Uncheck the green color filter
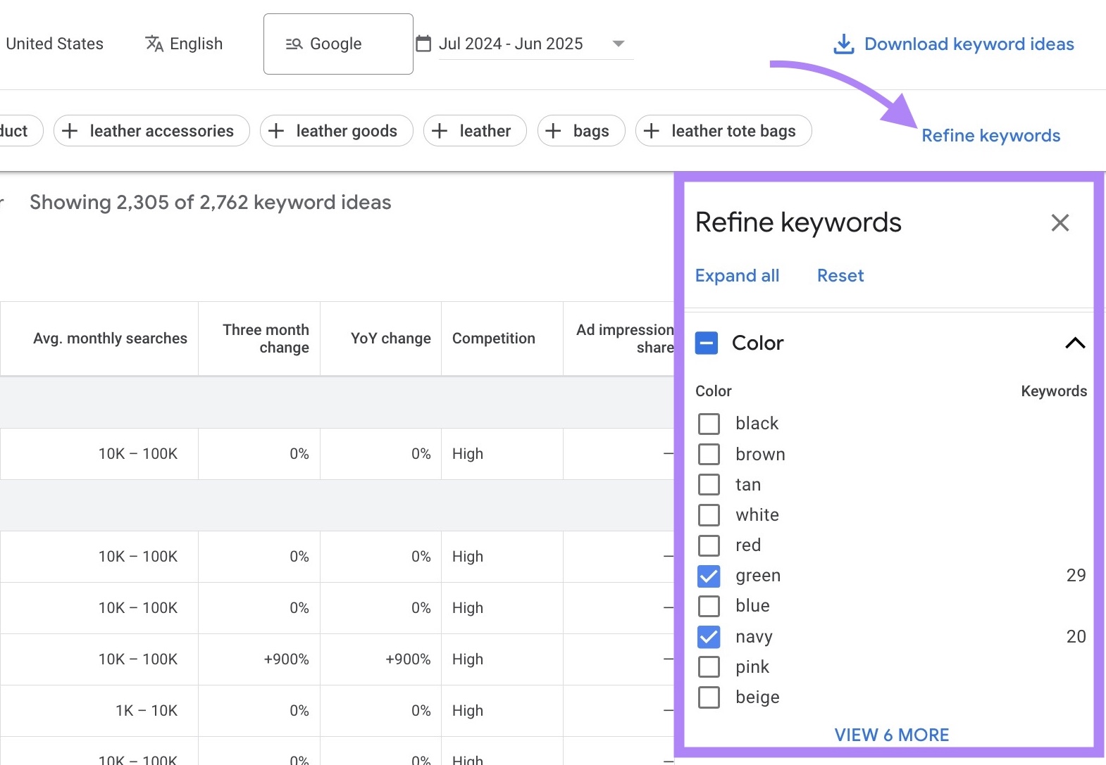Image resolution: width=1106 pixels, height=765 pixels. tap(709, 576)
